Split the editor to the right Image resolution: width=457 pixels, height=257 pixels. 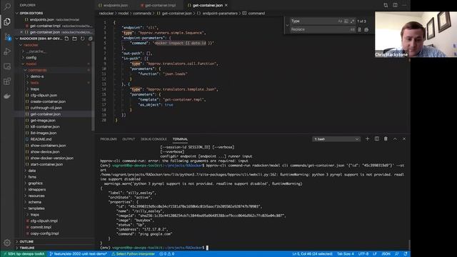coord(395,5)
